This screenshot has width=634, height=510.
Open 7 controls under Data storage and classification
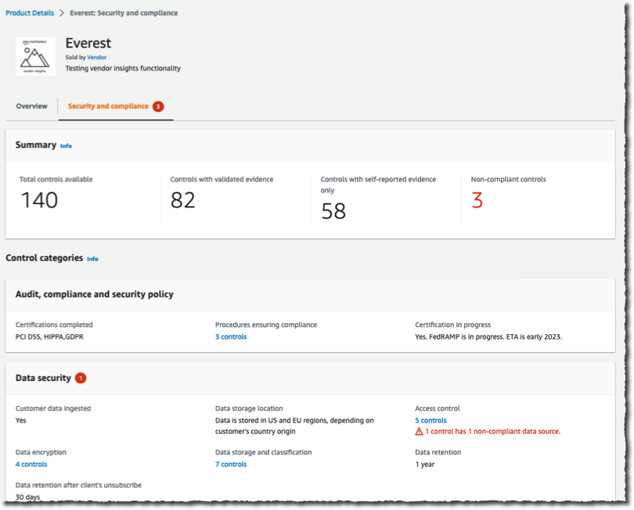[231, 465]
